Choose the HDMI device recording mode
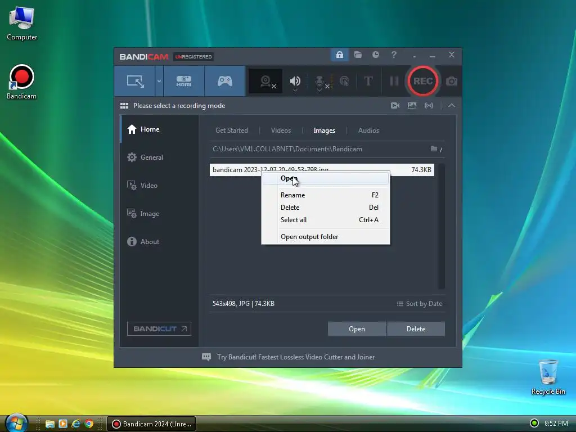 pyautogui.click(x=184, y=81)
